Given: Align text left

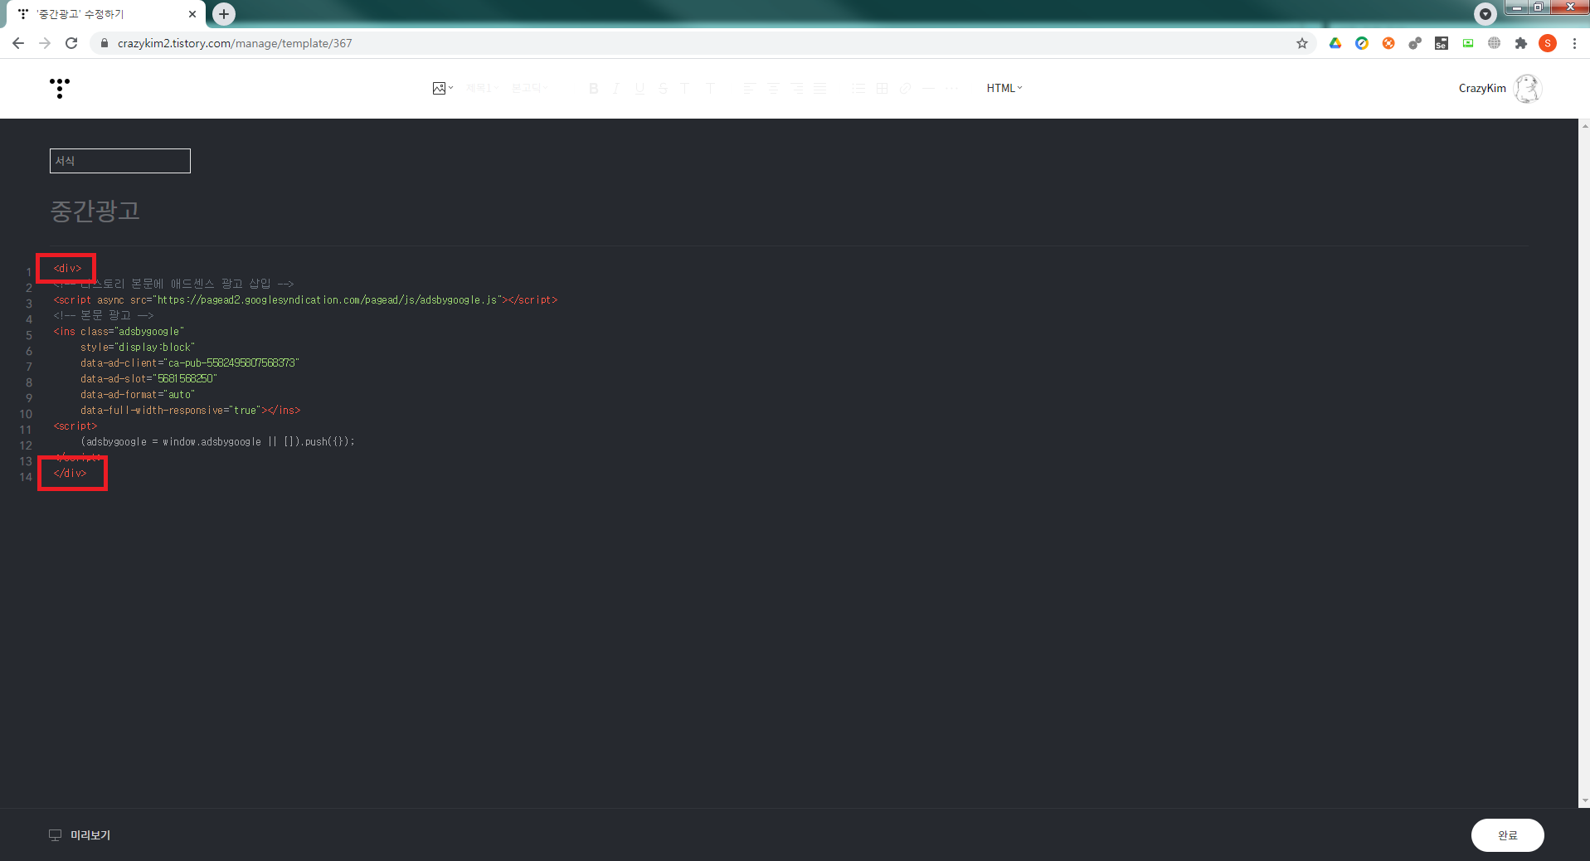Looking at the screenshot, I should tap(749, 88).
